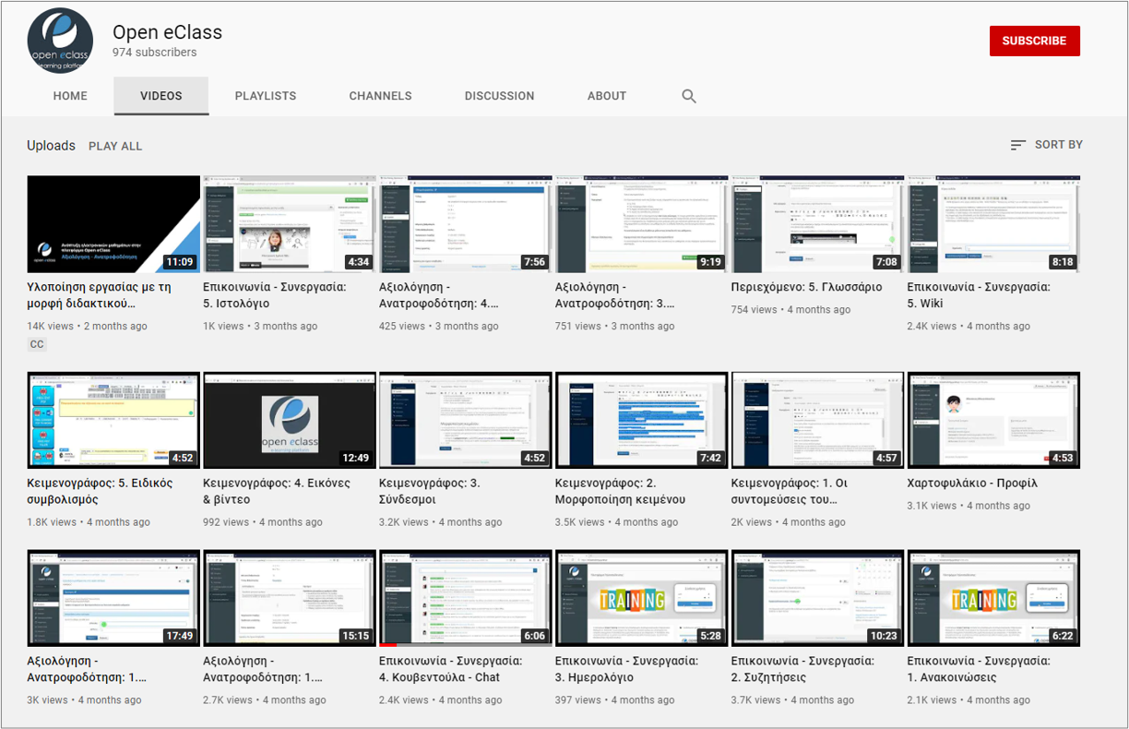The image size is (1129, 729).
Task: Switch to the HOME tab
Action: coord(70,96)
